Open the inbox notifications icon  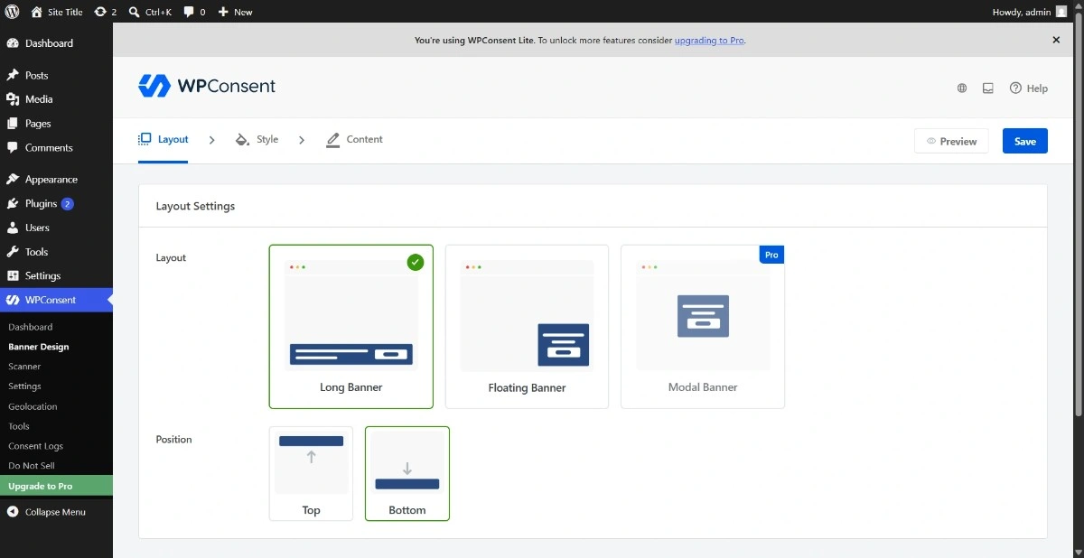[988, 88]
